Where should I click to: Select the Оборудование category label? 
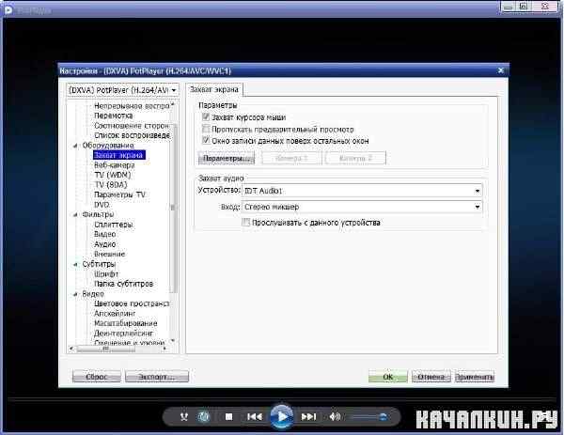pyautogui.click(x=108, y=146)
